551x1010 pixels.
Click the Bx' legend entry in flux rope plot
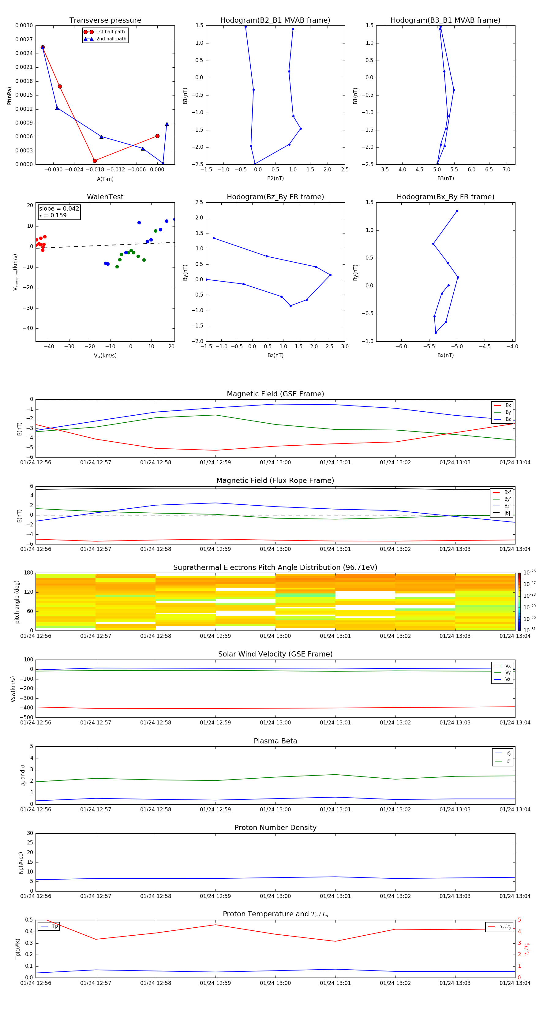click(x=502, y=492)
